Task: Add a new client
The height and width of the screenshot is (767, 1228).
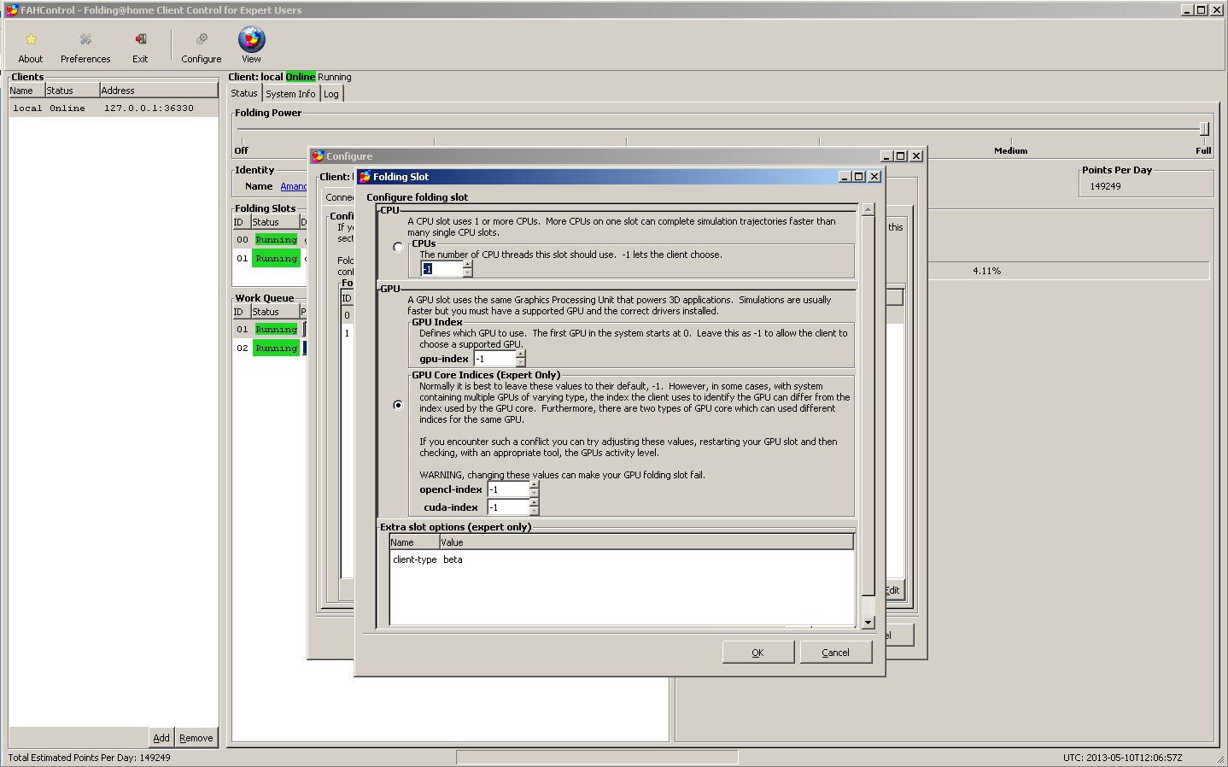Action: click(161, 738)
